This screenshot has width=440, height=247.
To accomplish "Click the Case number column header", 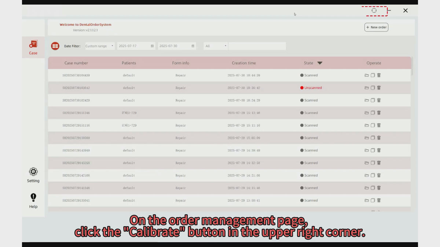I will click(76, 63).
